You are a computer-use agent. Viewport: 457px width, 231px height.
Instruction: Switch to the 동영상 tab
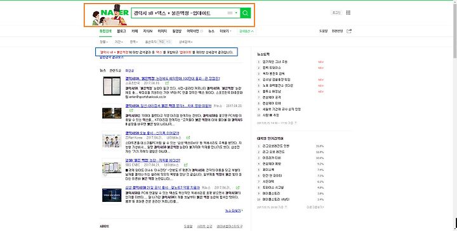click(x=176, y=31)
